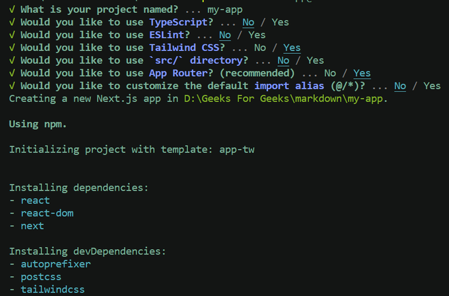449x296 pixels.
Task: Click the checkmark beside the TypeScript prompt
Action: tap(12, 22)
